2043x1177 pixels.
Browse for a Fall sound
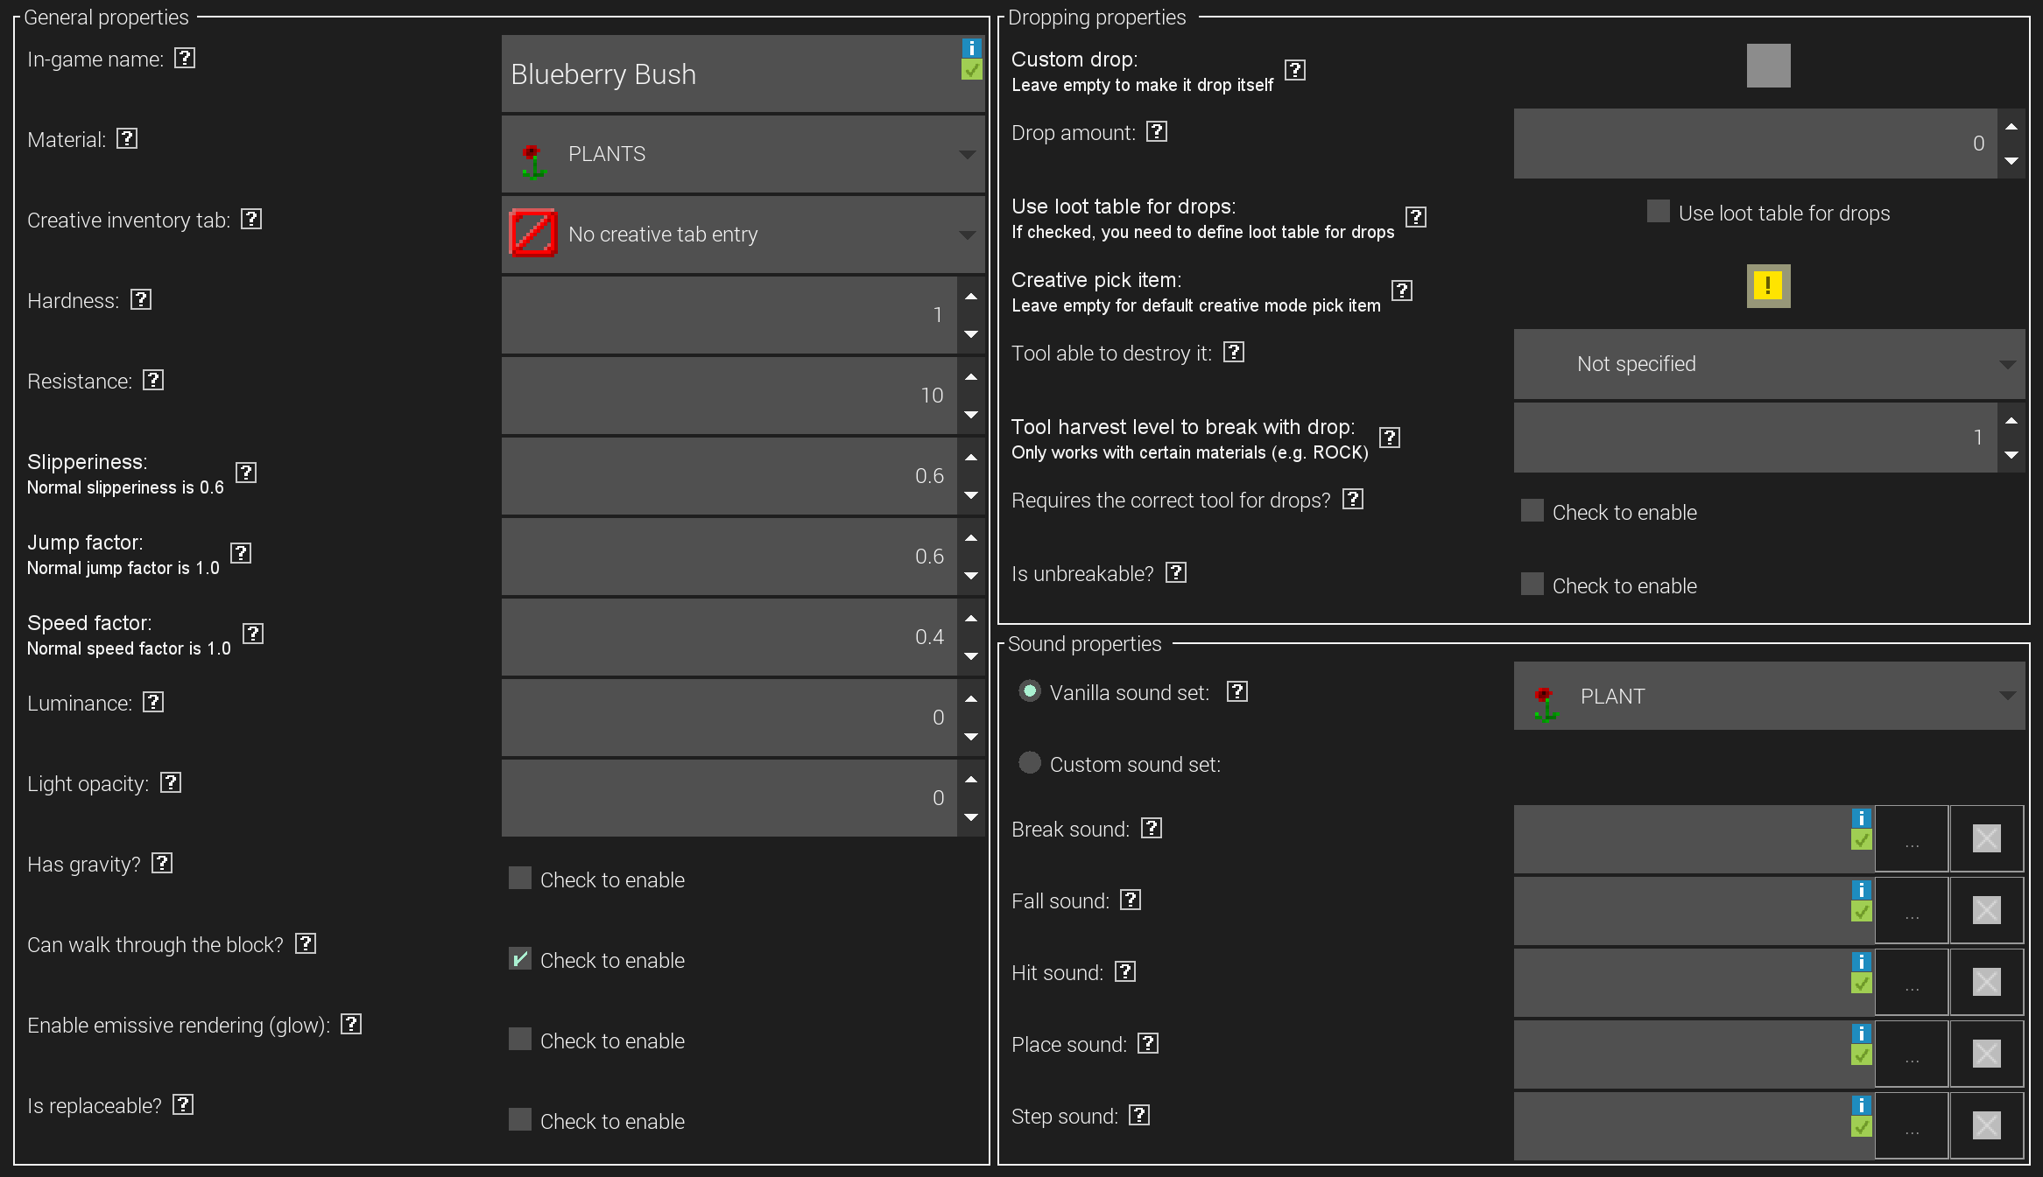click(x=1912, y=910)
